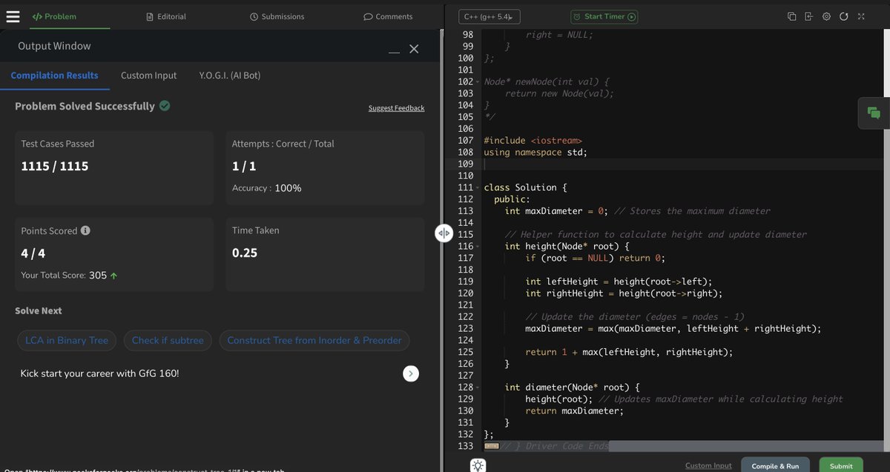
Task: Open the Comments tab
Action: (388, 16)
